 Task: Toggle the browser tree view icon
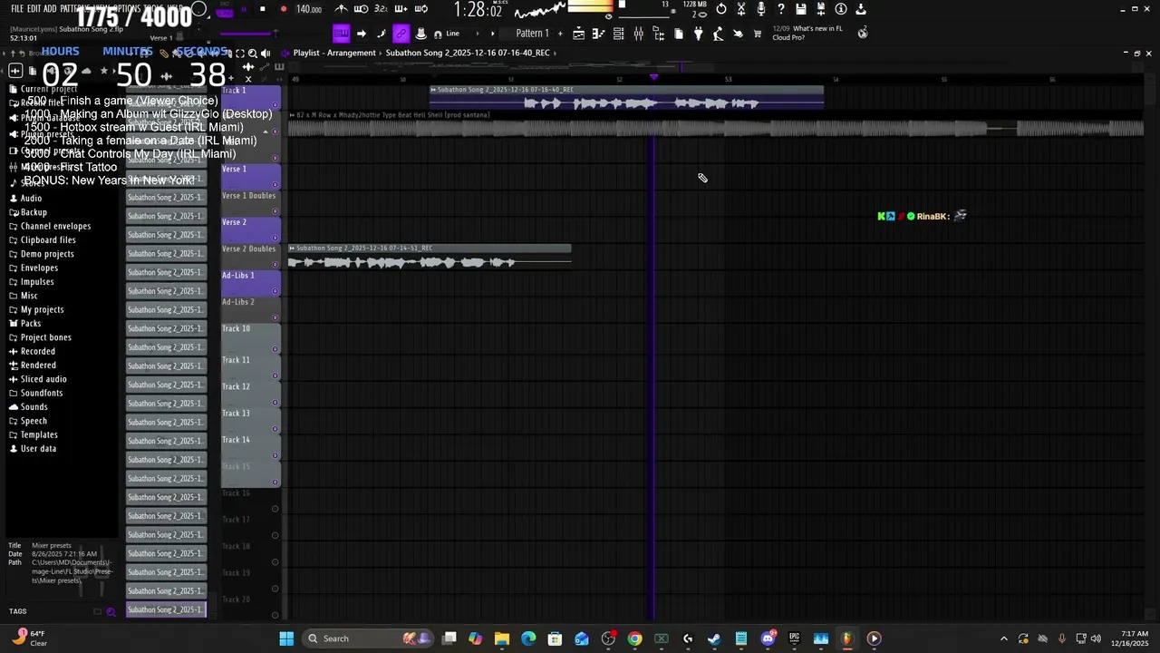[x=658, y=34]
